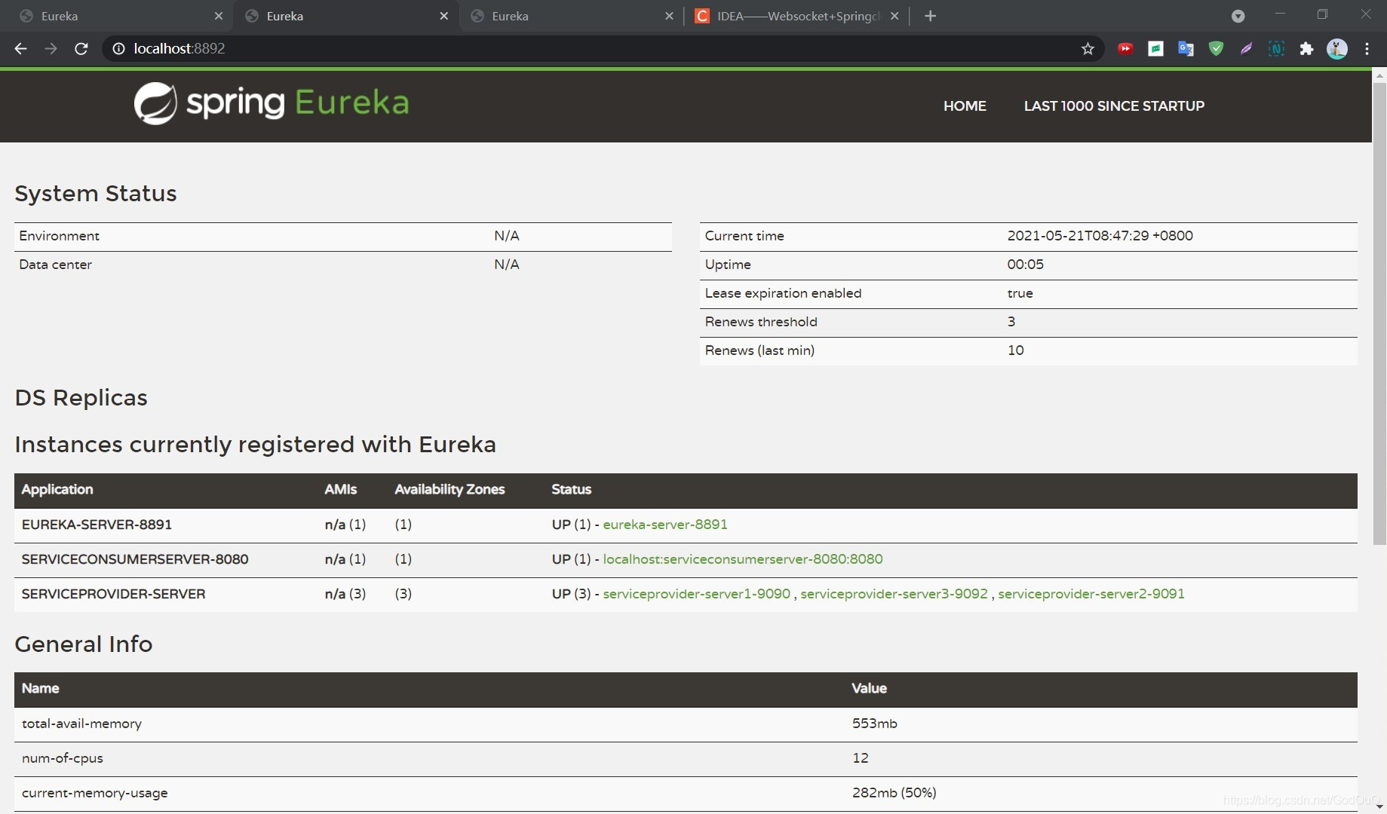Go back with the browser back arrow
Screen dimensions: 1387x814
[21, 49]
